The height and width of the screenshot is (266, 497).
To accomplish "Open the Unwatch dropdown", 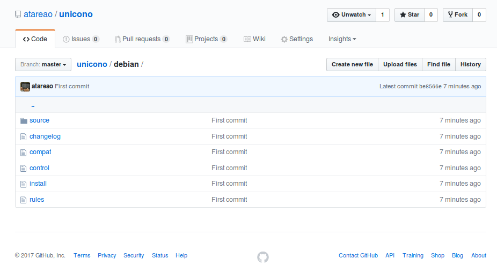I will click(x=351, y=15).
